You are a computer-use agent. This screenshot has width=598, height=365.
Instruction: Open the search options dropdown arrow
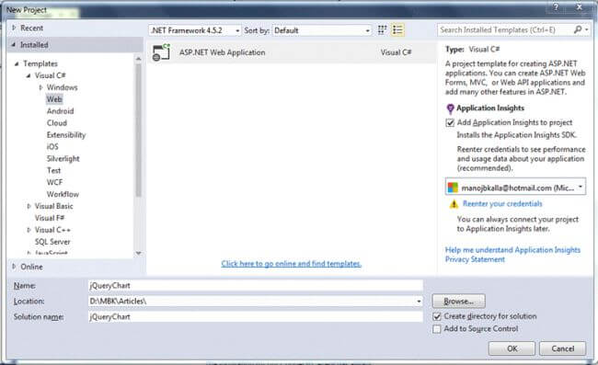587,29
